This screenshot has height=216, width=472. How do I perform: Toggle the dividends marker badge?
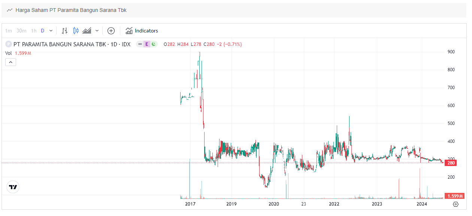(140, 44)
